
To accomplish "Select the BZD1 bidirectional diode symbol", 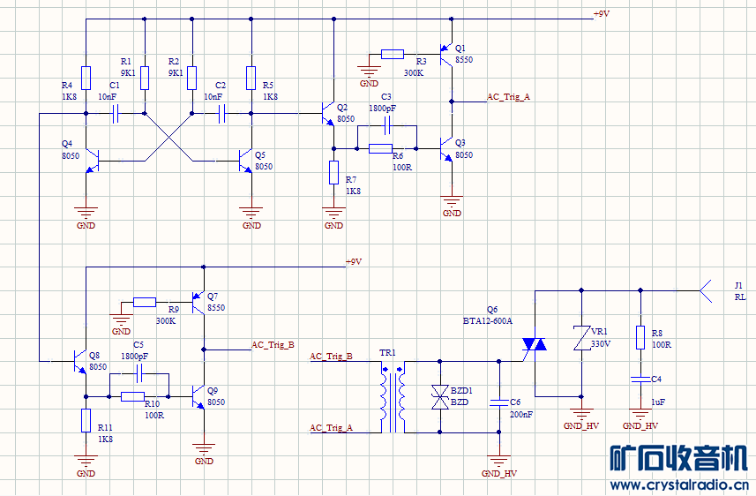I will click(439, 397).
